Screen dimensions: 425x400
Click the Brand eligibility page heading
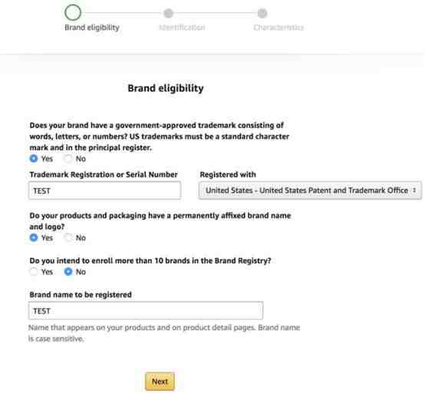coord(166,88)
